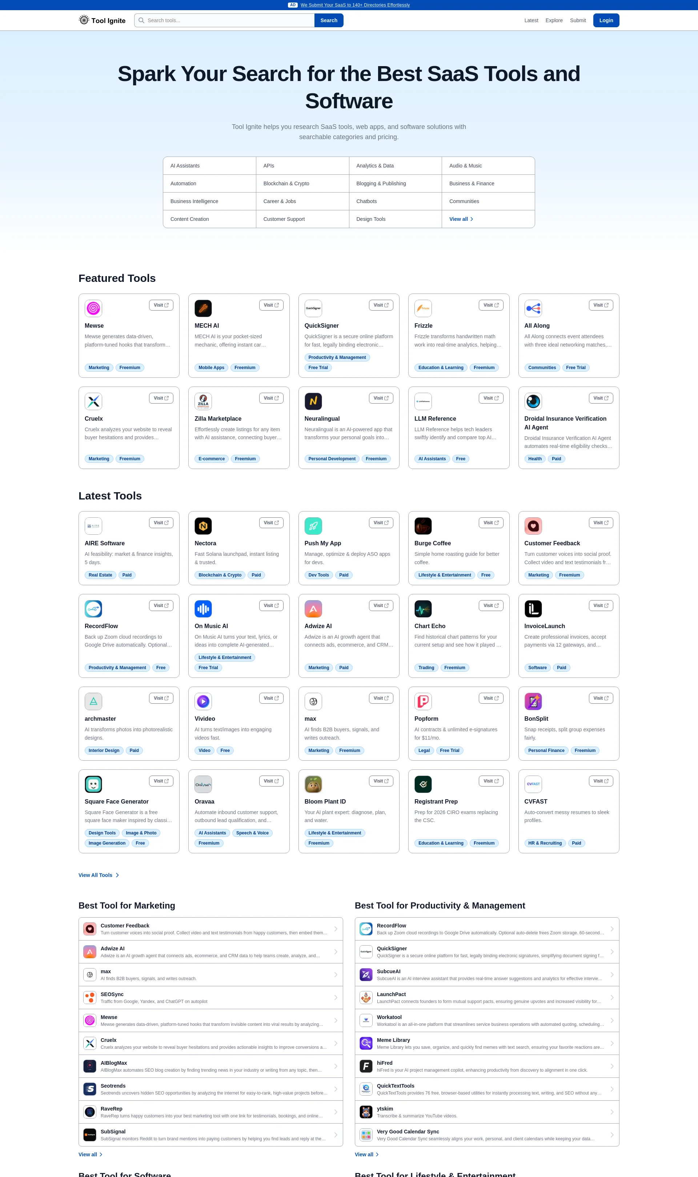Click the Burge Coffee icon
This screenshot has width=698, height=1177.
click(x=423, y=526)
